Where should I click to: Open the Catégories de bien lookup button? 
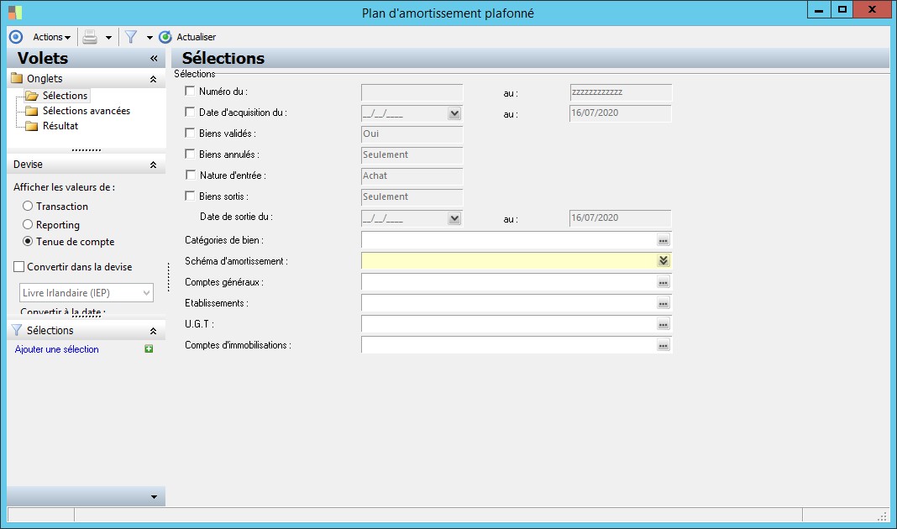[664, 241]
